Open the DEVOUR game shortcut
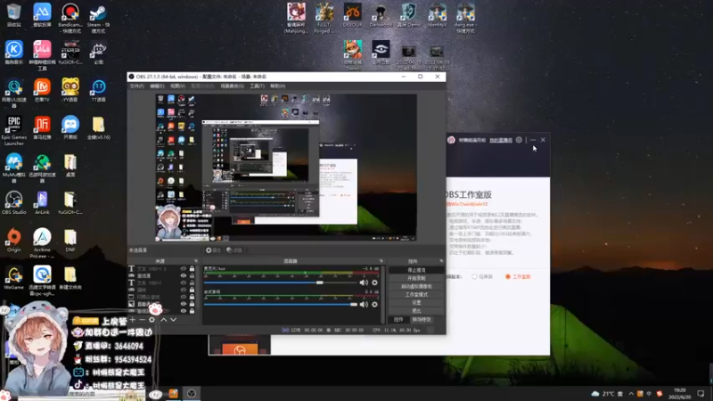Viewport: 713px width, 401px height. click(x=352, y=15)
